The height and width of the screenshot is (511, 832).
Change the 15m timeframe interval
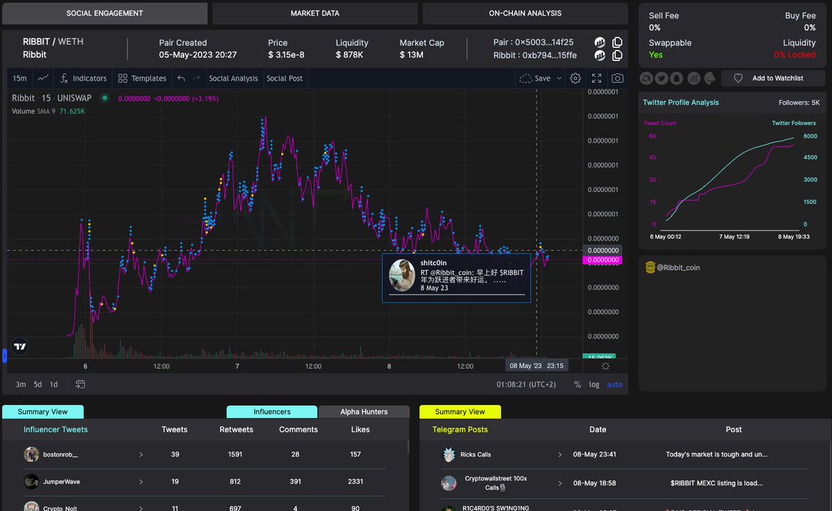pos(20,78)
